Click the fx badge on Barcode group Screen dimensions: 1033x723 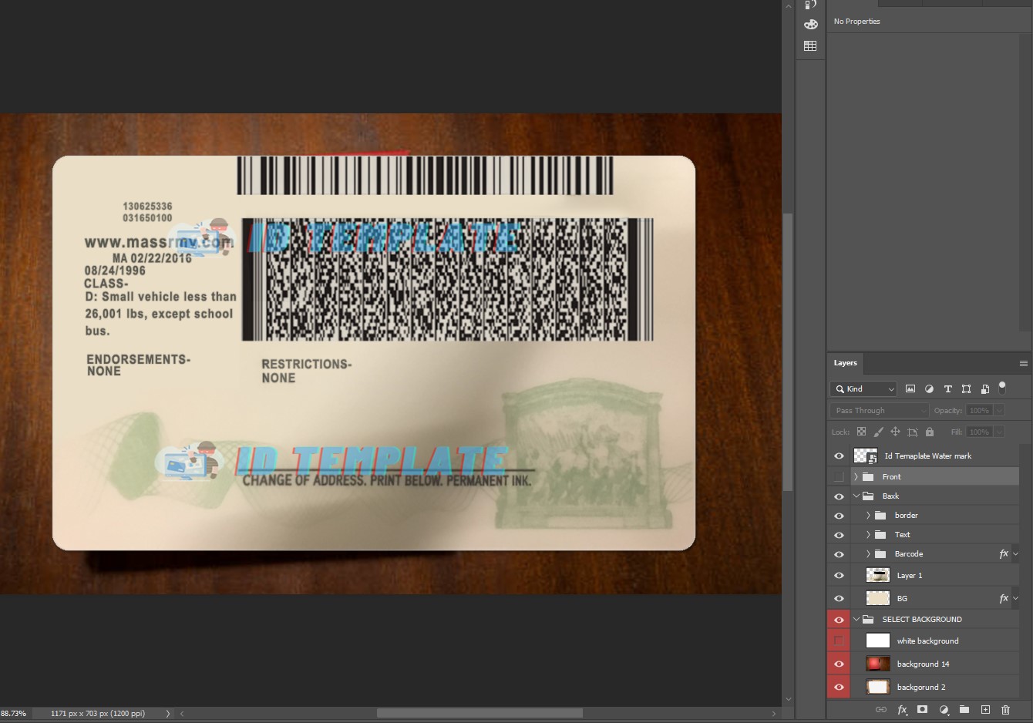point(1004,553)
